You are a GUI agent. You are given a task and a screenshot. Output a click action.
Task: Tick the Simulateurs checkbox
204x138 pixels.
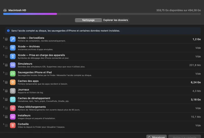pyautogui.click(x=6, y=65)
